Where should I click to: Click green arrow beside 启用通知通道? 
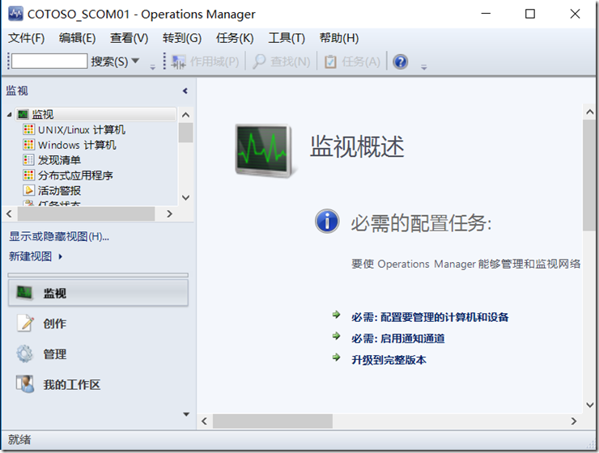(x=336, y=336)
